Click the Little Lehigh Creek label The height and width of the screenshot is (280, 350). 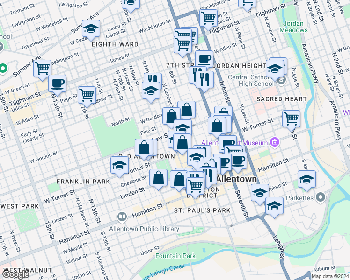coord(164,271)
